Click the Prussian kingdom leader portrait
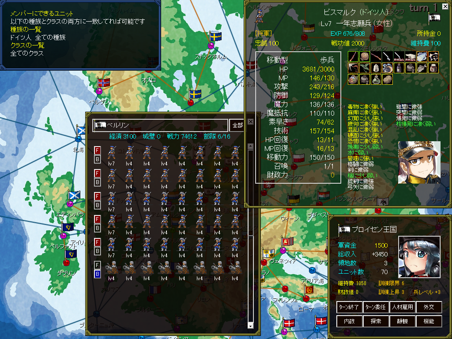The image size is (452, 339). click(x=419, y=257)
